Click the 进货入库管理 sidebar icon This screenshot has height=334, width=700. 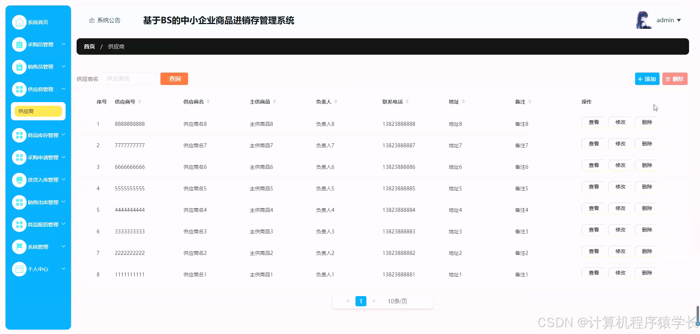[19, 180]
